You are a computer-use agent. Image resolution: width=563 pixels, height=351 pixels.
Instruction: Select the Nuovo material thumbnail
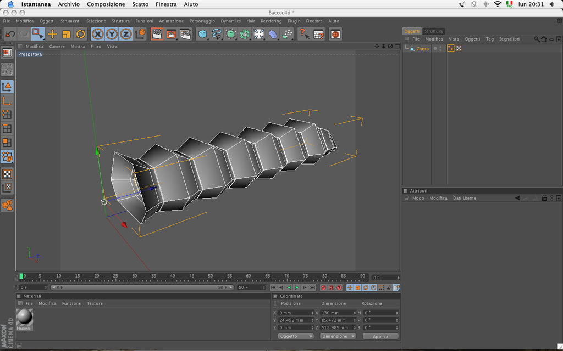(24, 319)
